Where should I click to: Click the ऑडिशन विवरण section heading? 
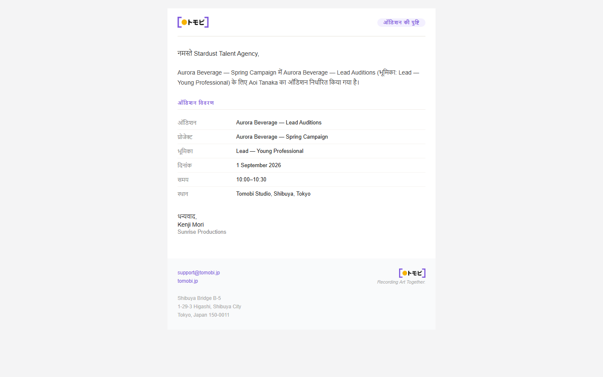pyautogui.click(x=196, y=103)
